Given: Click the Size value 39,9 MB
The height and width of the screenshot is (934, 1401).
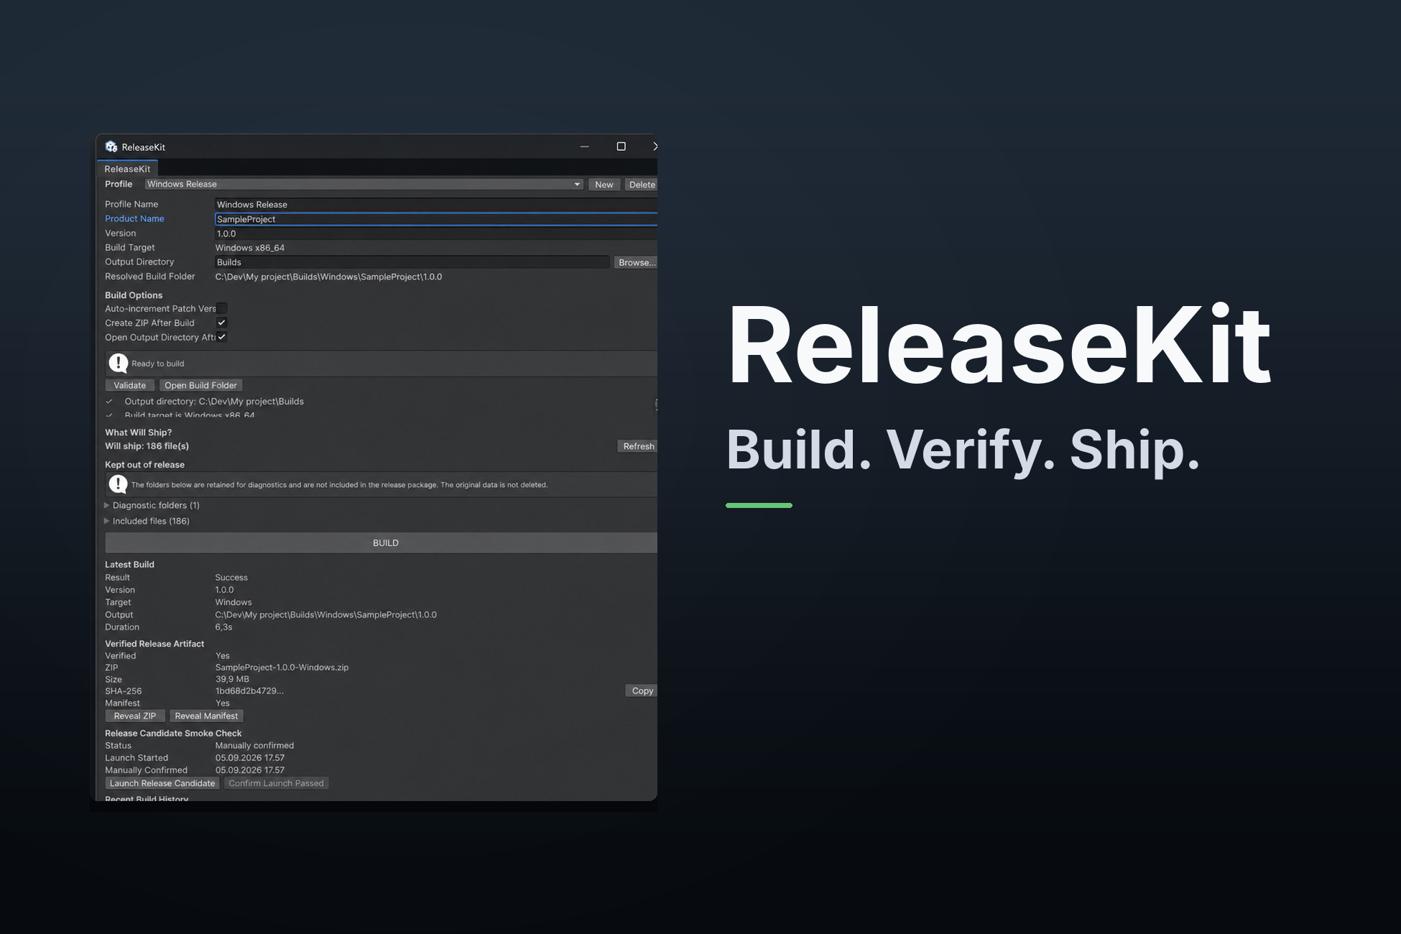Looking at the screenshot, I should click(x=232, y=680).
